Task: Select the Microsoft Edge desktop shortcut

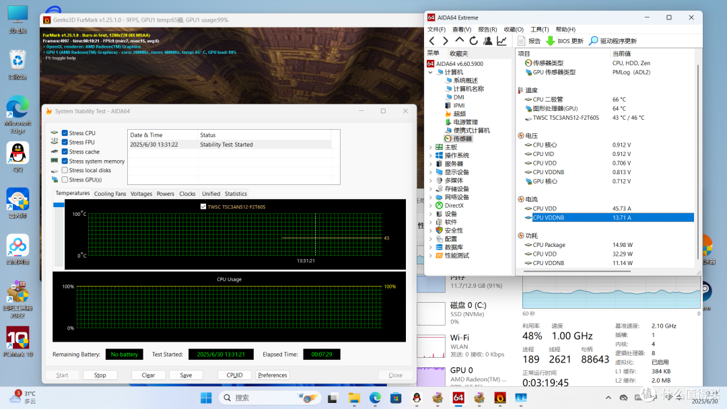Action: coord(18,114)
